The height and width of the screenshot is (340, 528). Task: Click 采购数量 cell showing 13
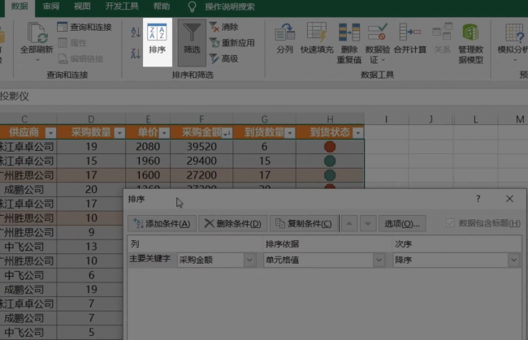pos(91,247)
